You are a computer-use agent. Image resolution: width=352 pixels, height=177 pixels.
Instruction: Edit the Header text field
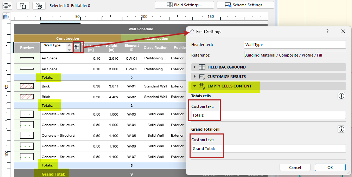pos(295,45)
